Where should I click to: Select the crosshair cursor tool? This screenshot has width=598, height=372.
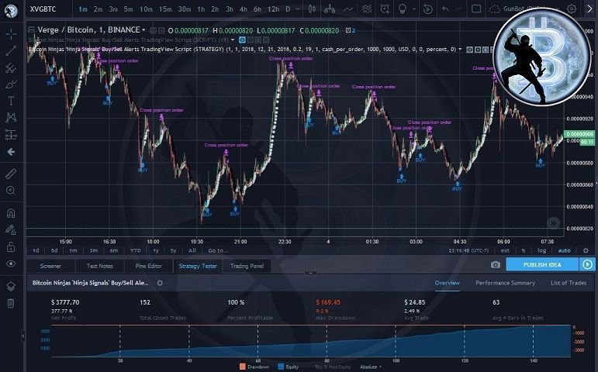point(11,34)
